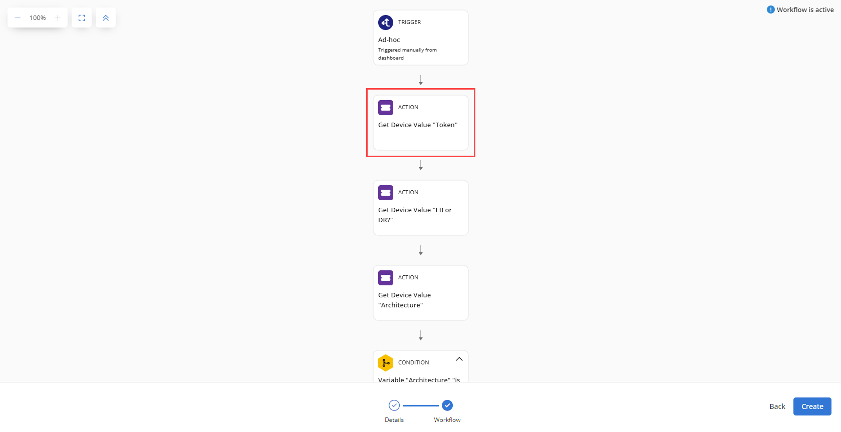Select the Details step

tap(394, 411)
